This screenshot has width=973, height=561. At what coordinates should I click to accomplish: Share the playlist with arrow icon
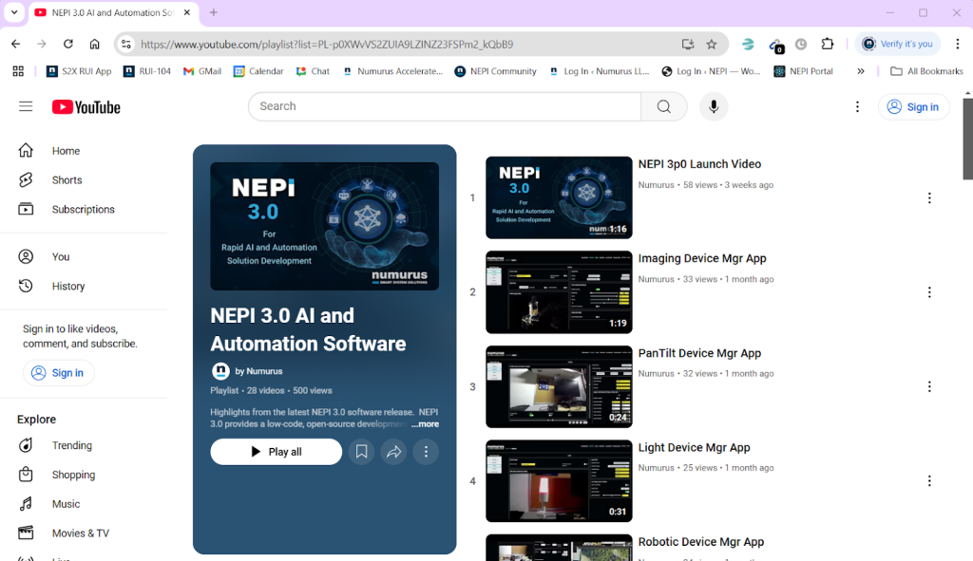[393, 452]
